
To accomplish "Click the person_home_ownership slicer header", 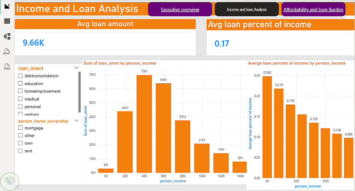I will (x=43, y=121).
